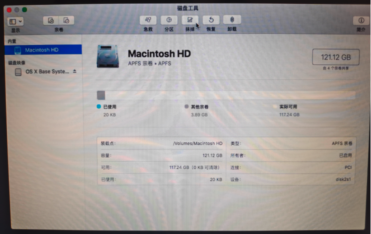This screenshot has width=371, height=234.
Task: Open the Partition (分区) tool
Action: tap(168, 20)
